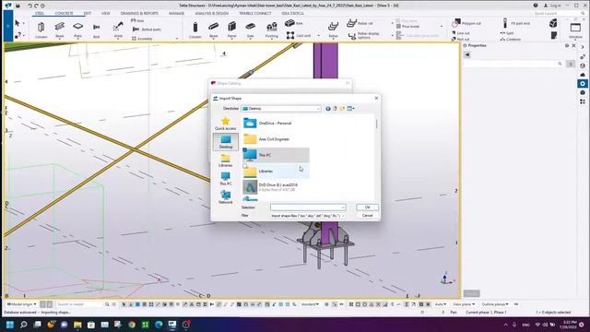Select the Bolt tool
The height and width of the screenshot is (332, 590).
point(96,30)
